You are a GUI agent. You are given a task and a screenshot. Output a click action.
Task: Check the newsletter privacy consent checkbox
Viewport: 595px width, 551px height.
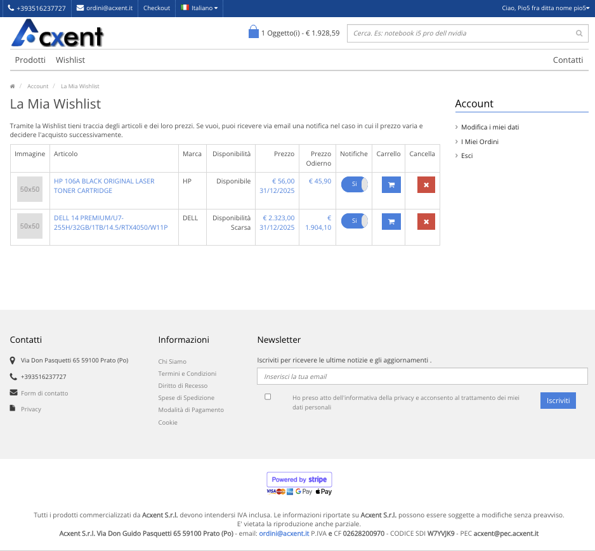[x=268, y=397]
